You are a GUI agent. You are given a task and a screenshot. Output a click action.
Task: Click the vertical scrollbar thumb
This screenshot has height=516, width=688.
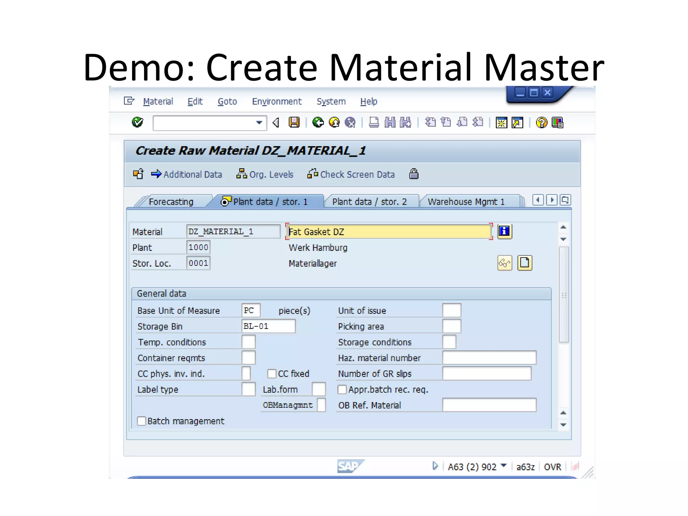(x=564, y=295)
